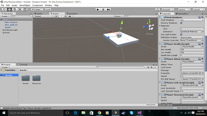Screen dimensions: 207x116
Task: Toggle the 2D view mode
Action: 56,16
